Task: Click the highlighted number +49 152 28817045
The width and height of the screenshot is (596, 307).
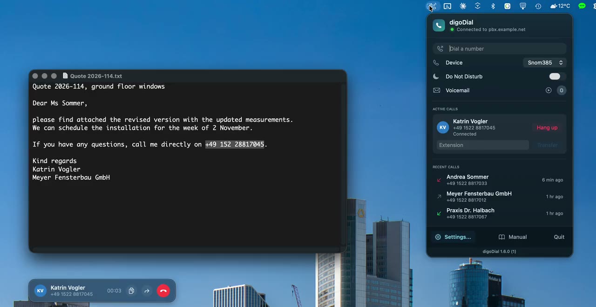Action: pyautogui.click(x=235, y=144)
